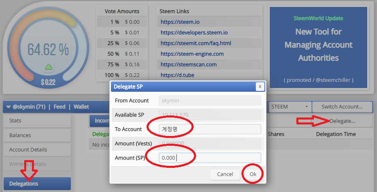Open the Wallet link in account bar
Image resolution: width=377 pixels, height=192 pixels.
tap(81, 107)
